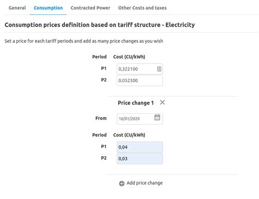
Task: Click the lower Cost (CU/kWh) header
Action: pyautogui.click(x=129, y=135)
